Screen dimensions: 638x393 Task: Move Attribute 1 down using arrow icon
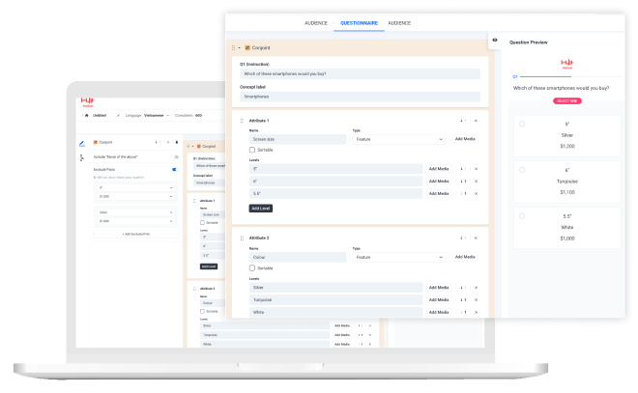[x=461, y=121]
